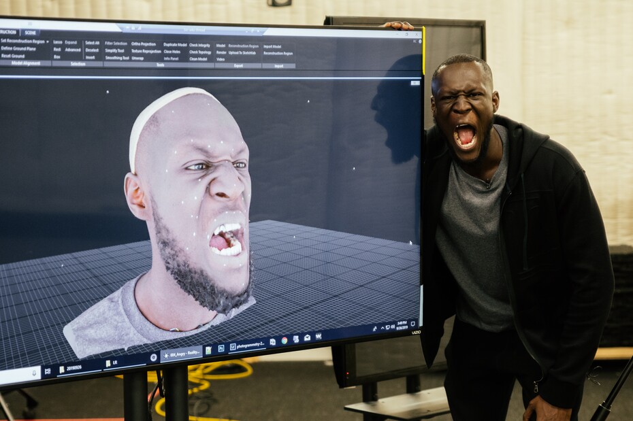Click the Unwrap tool
The height and width of the screenshot is (421, 633).
[x=137, y=58]
